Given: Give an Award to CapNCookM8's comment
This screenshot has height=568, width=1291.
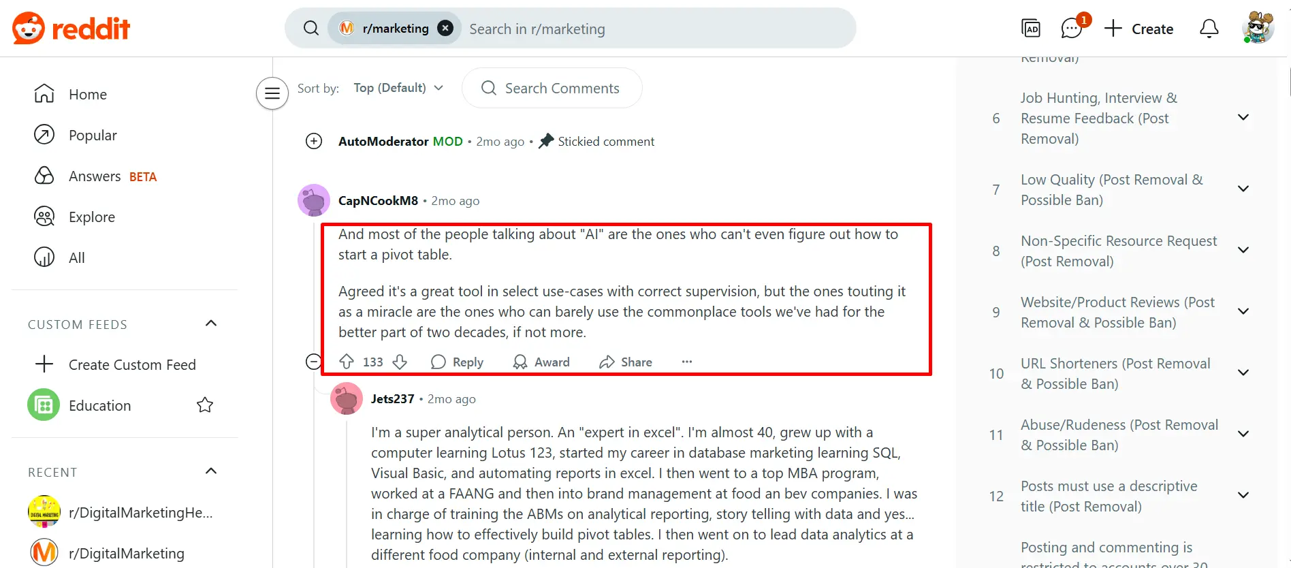Looking at the screenshot, I should [541, 362].
